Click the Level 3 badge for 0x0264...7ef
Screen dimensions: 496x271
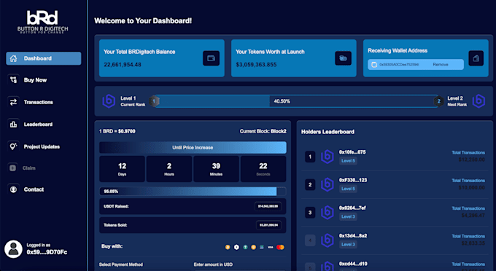pos(348,216)
